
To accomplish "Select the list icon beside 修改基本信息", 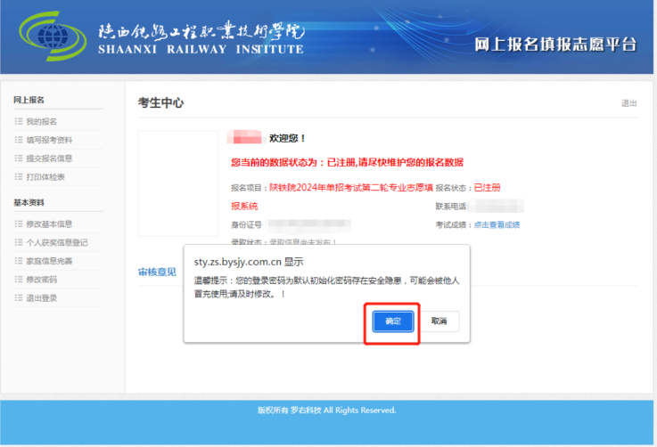I will click(x=18, y=223).
